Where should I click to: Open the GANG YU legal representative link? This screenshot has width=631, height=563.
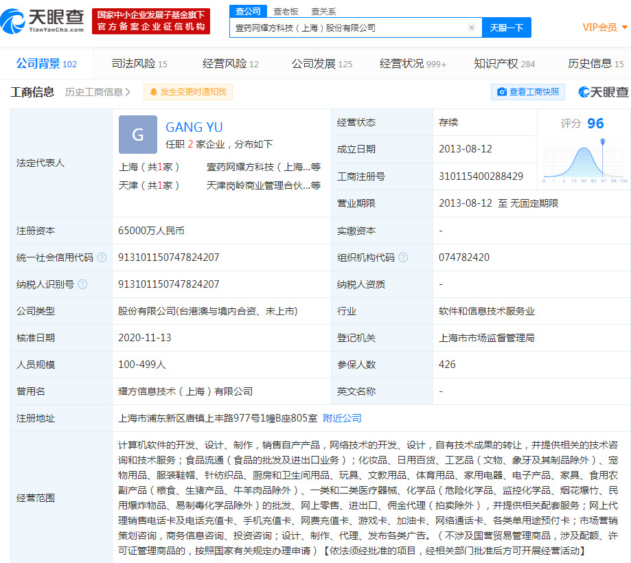pyautogui.click(x=194, y=127)
